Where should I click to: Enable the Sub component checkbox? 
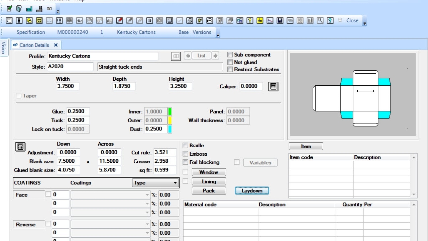click(x=230, y=55)
